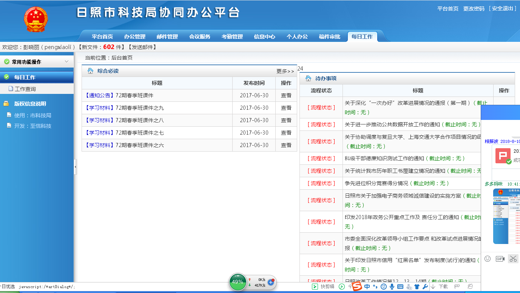Open the 平台首页 navigation tab
520x293 pixels.
tap(102, 37)
